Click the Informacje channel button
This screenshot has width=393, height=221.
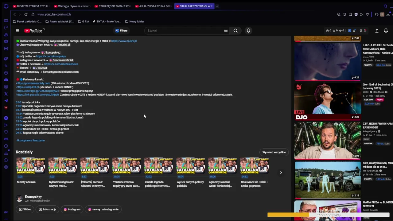pos(47,209)
